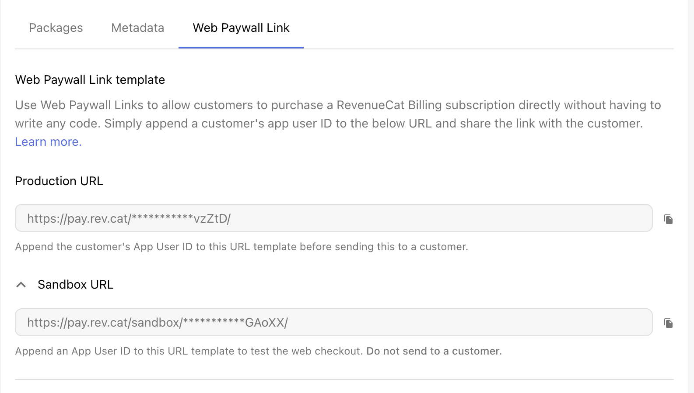Image resolution: width=694 pixels, height=393 pixels.
Task: Click the Web Paywall Link template heading
Action: tap(90, 80)
